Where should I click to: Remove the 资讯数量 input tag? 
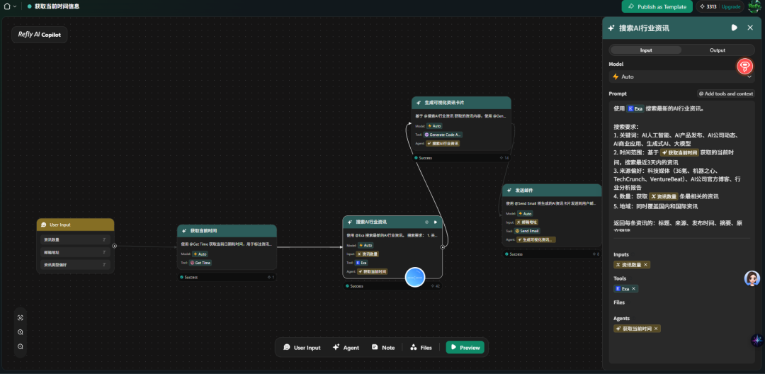(x=645, y=265)
